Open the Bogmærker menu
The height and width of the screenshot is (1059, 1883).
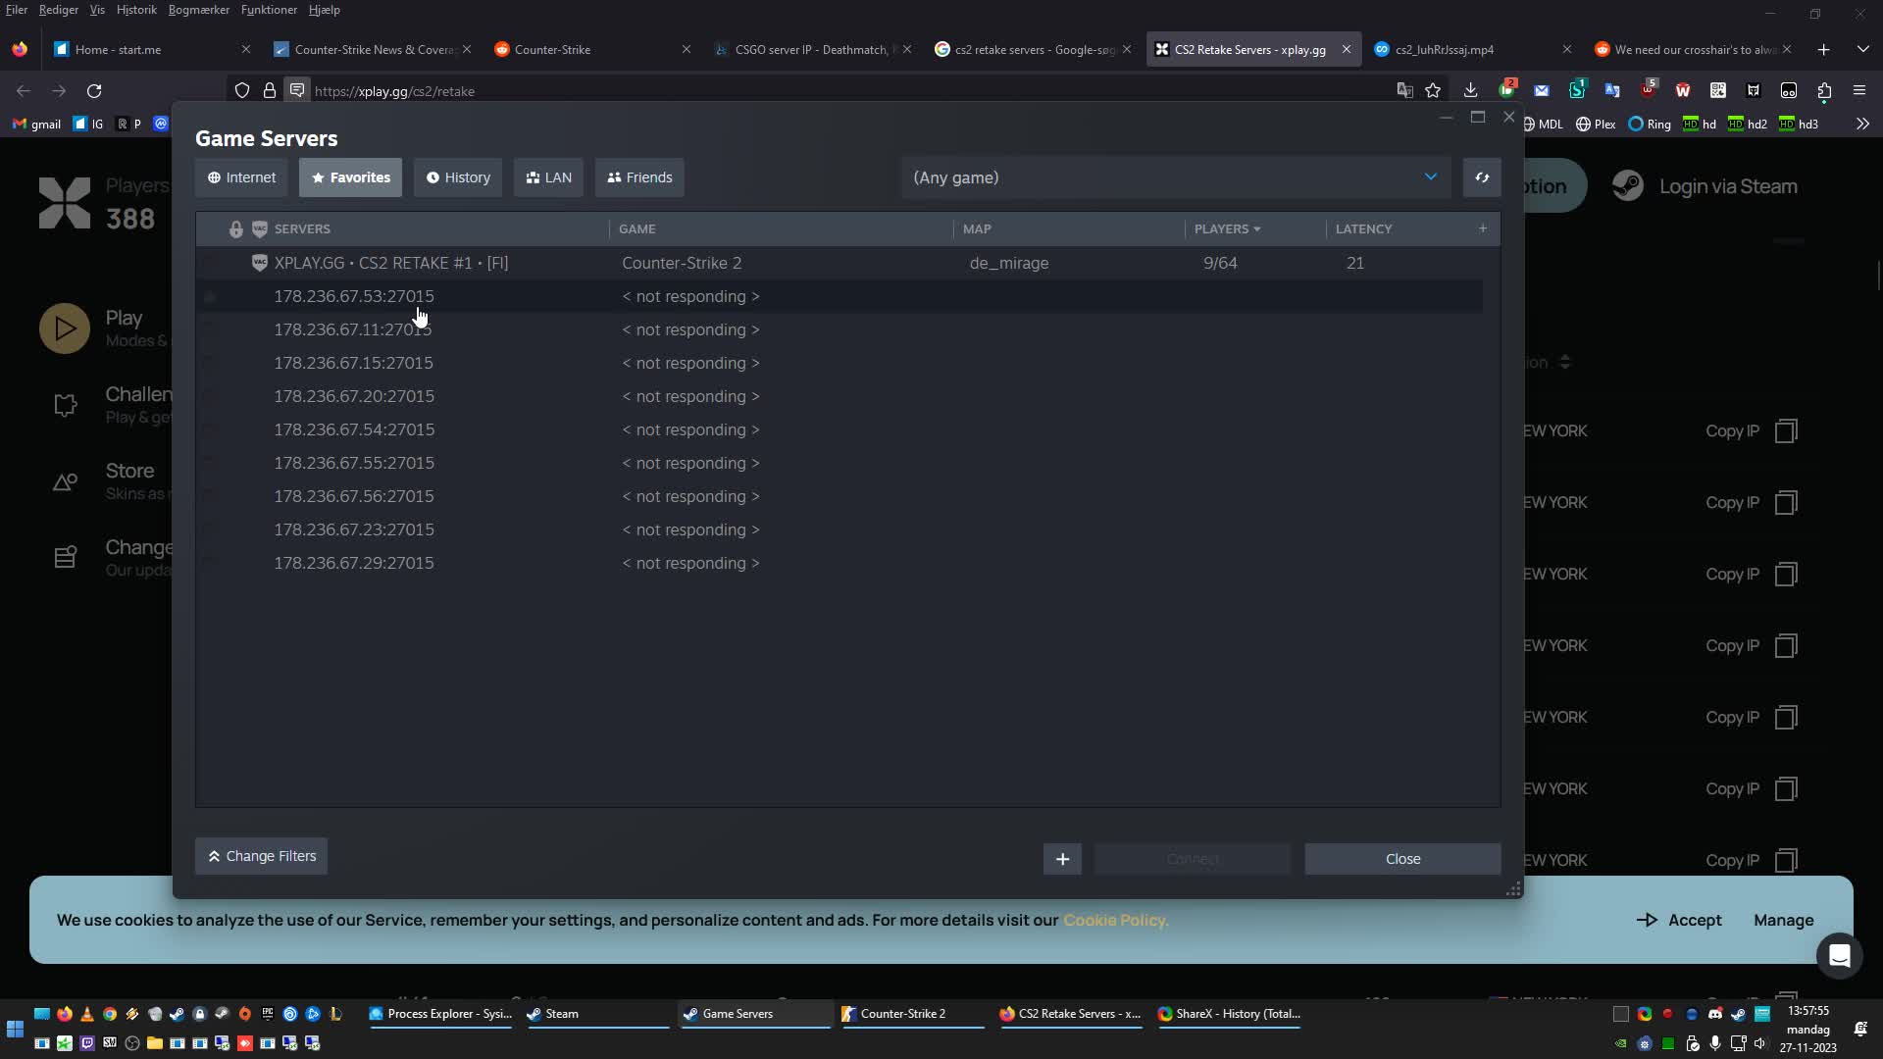pyautogui.click(x=199, y=10)
